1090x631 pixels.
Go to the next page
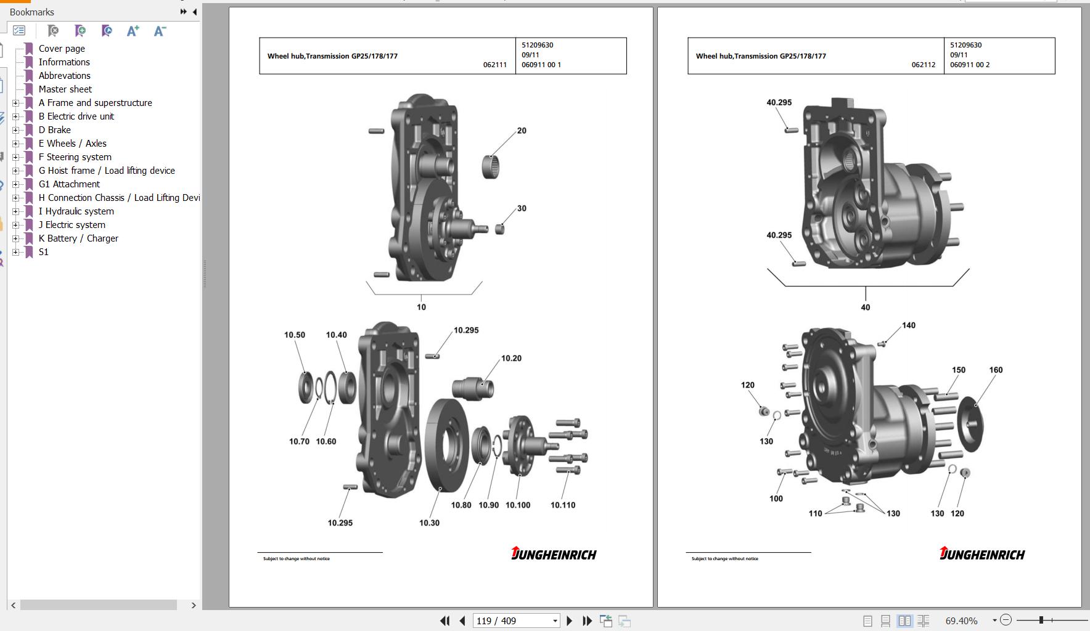(570, 621)
